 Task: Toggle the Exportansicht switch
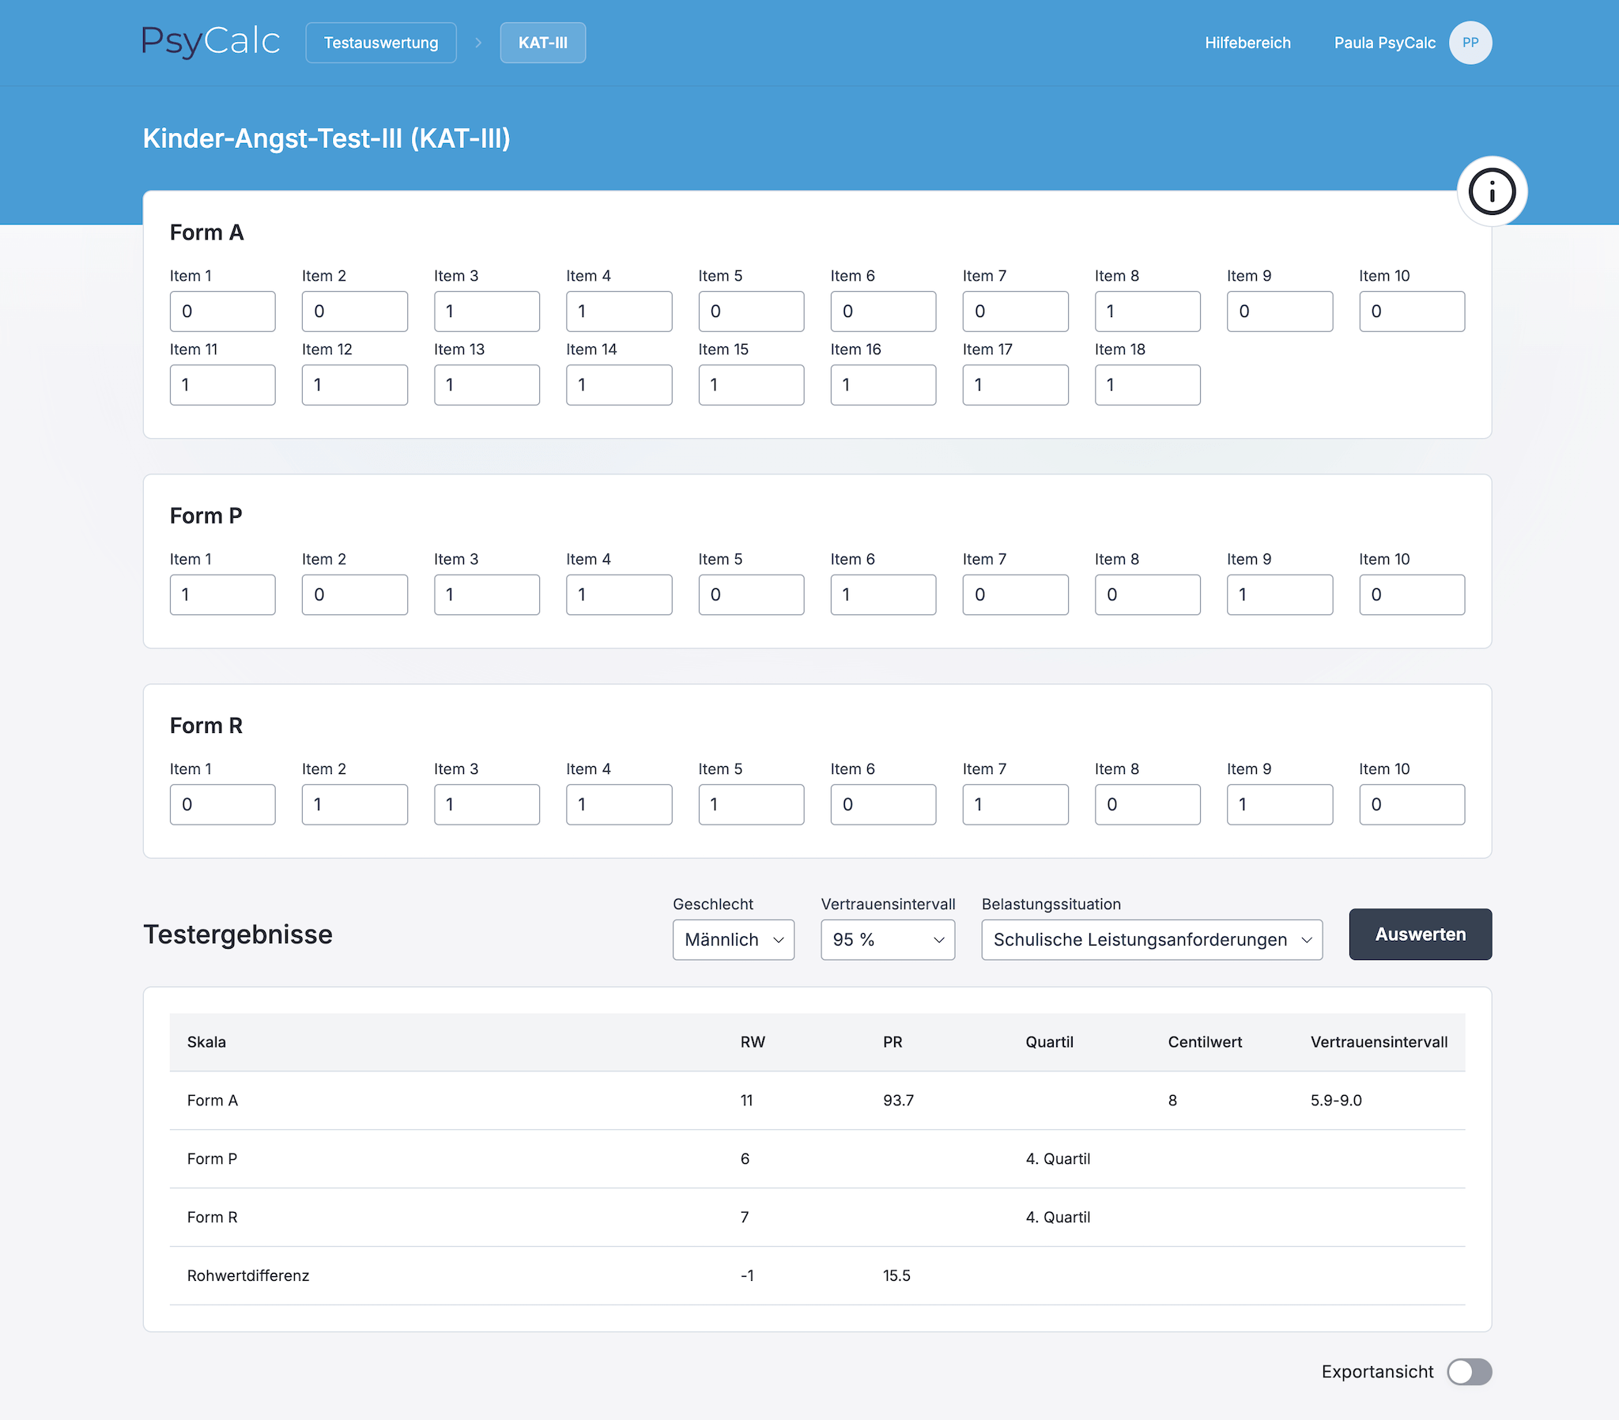1469,1372
